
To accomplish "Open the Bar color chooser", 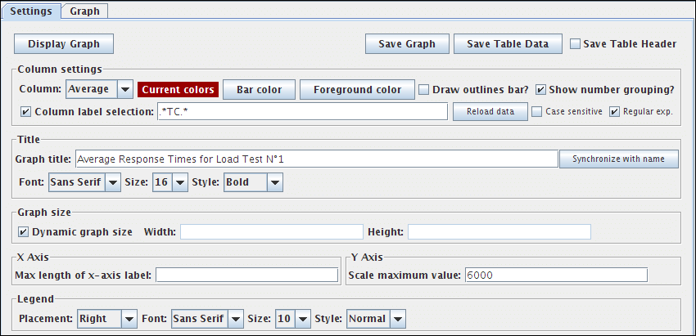I will point(259,89).
